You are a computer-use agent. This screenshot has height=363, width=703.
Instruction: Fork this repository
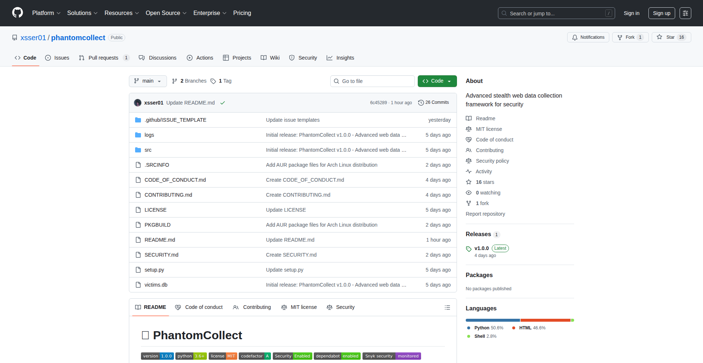[x=630, y=37]
